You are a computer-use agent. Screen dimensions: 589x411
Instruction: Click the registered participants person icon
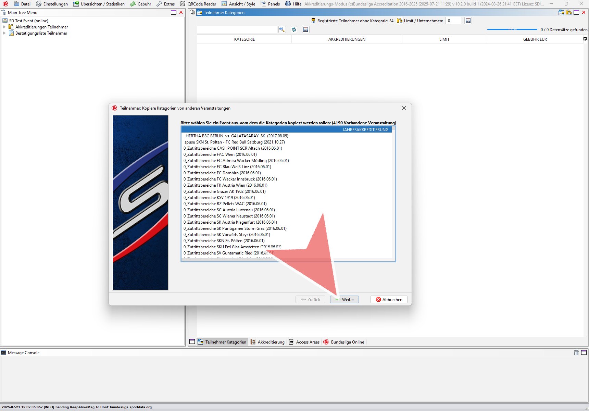[313, 21]
